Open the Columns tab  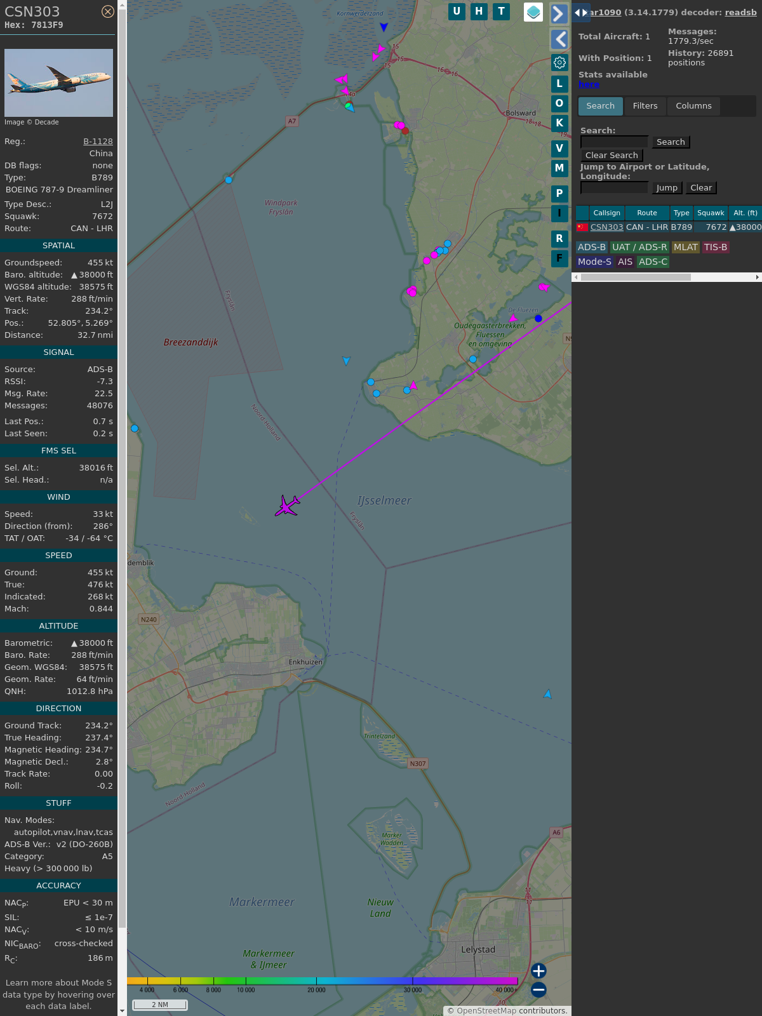(693, 106)
